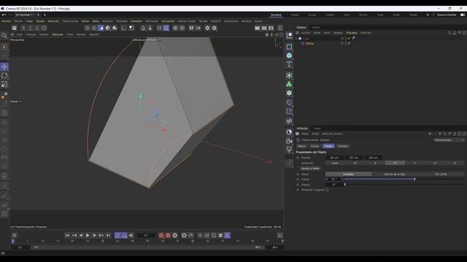The width and height of the screenshot is (467, 262).
Task: Click the lock icon in Attributes panel
Action: pos(455,134)
